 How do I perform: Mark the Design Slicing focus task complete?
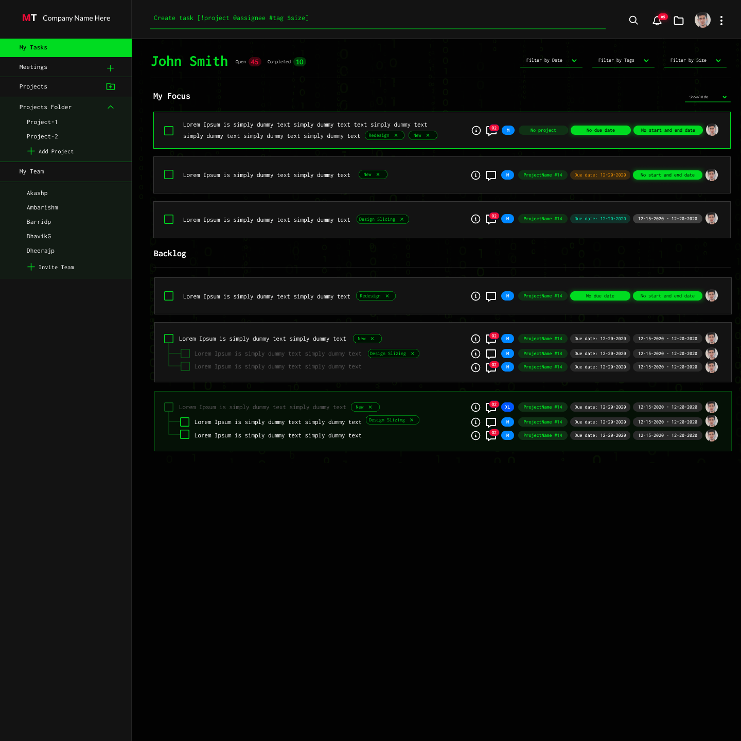tap(169, 219)
